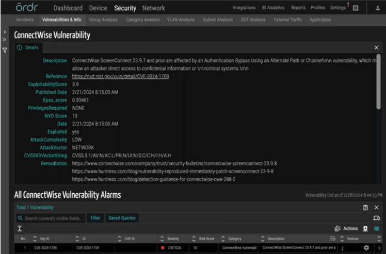Open the NVD CVE-2024-1709 reference link
The height and width of the screenshot is (254, 386).
click(x=120, y=76)
